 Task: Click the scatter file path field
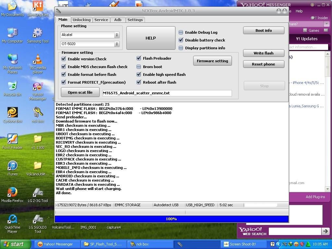(167, 93)
